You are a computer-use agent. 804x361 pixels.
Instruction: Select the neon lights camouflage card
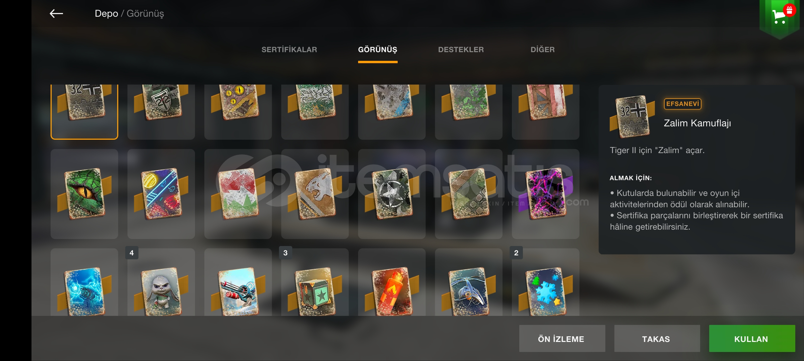[x=161, y=194]
